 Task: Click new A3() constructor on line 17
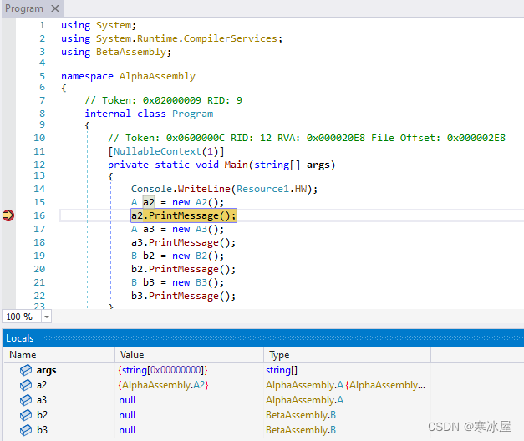[x=198, y=229]
